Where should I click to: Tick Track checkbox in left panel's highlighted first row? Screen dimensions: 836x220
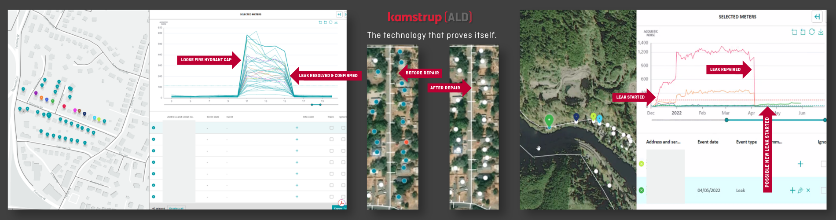tap(331, 128)
